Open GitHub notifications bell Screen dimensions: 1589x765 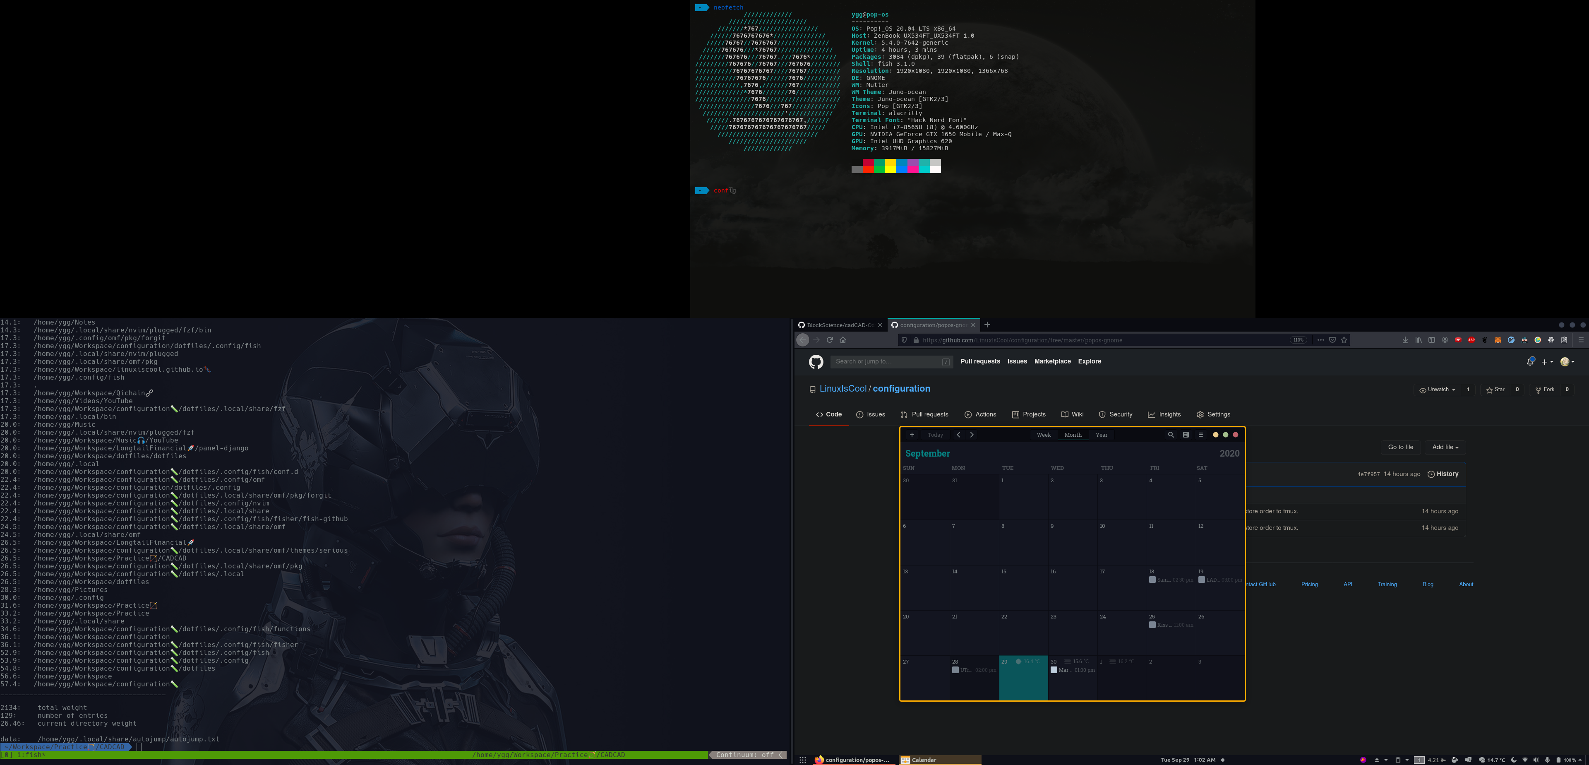1530,361
